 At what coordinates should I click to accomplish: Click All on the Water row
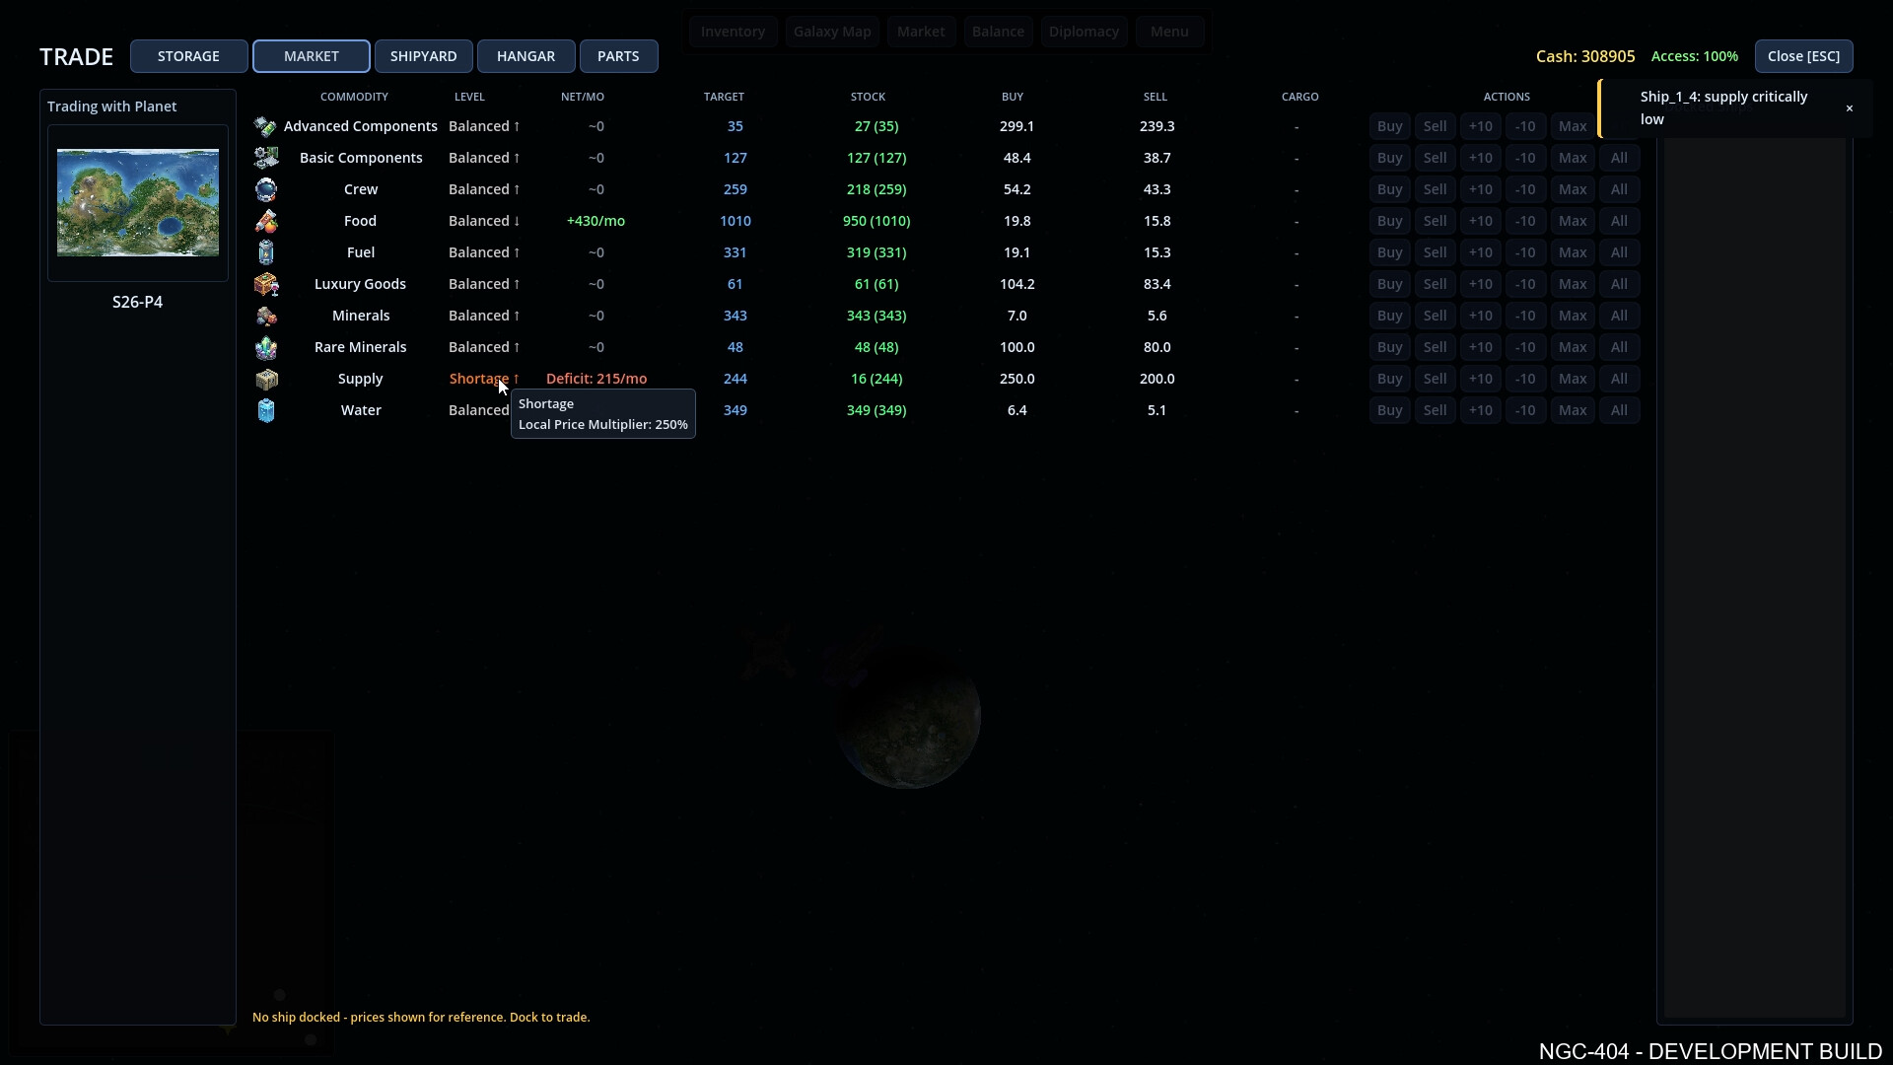[1620, 410]
